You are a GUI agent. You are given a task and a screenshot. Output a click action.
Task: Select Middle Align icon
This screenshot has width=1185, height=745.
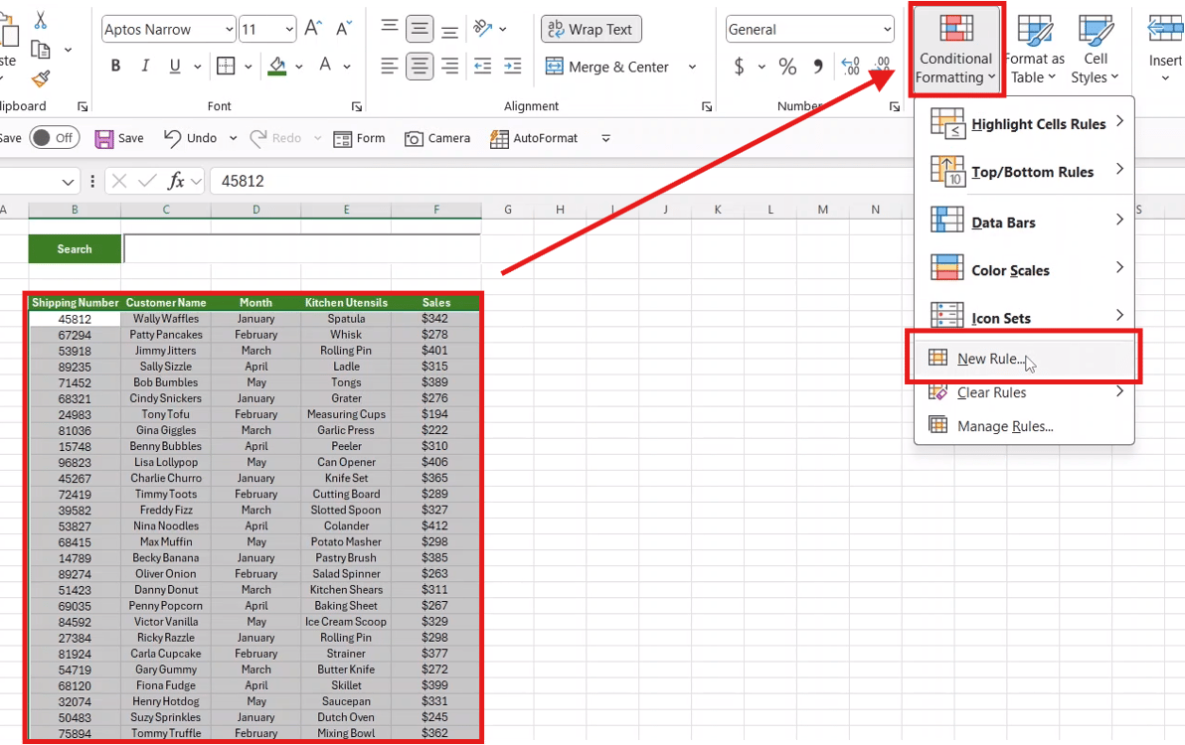pos(420,30)
